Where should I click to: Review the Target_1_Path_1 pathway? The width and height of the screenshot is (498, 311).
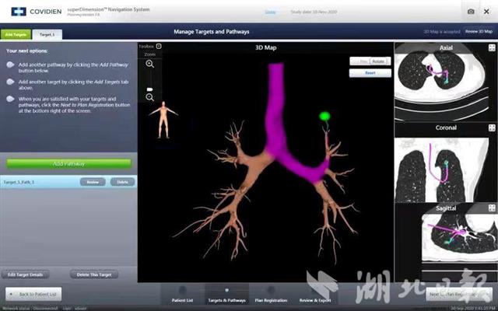[92, 181]
